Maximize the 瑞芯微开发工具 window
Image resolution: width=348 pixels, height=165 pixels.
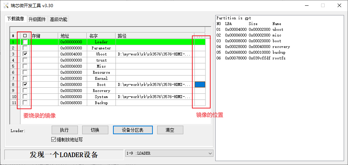pyautogui.click(x=323, y=5)
